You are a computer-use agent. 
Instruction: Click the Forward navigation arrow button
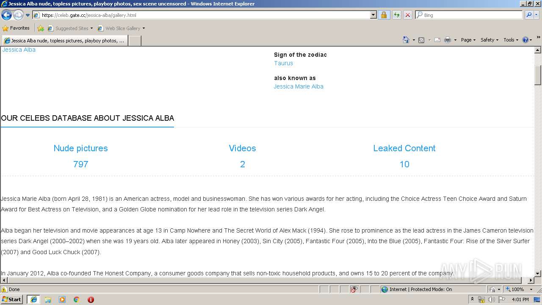pyautogui.click(x=18, y=15)
